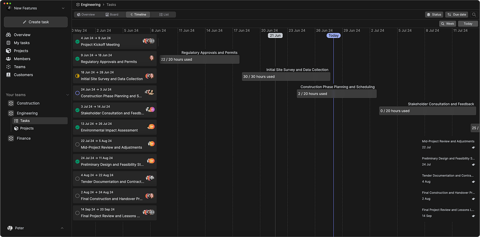Viewport: 480px width, 237px height.
Task: Switch to the Board tab
Action: (x=112, y=15)
